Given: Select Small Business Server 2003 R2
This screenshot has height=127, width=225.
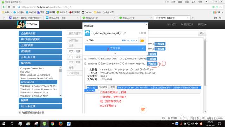Looking at the screenshot, I should click(x=37, y=78).
